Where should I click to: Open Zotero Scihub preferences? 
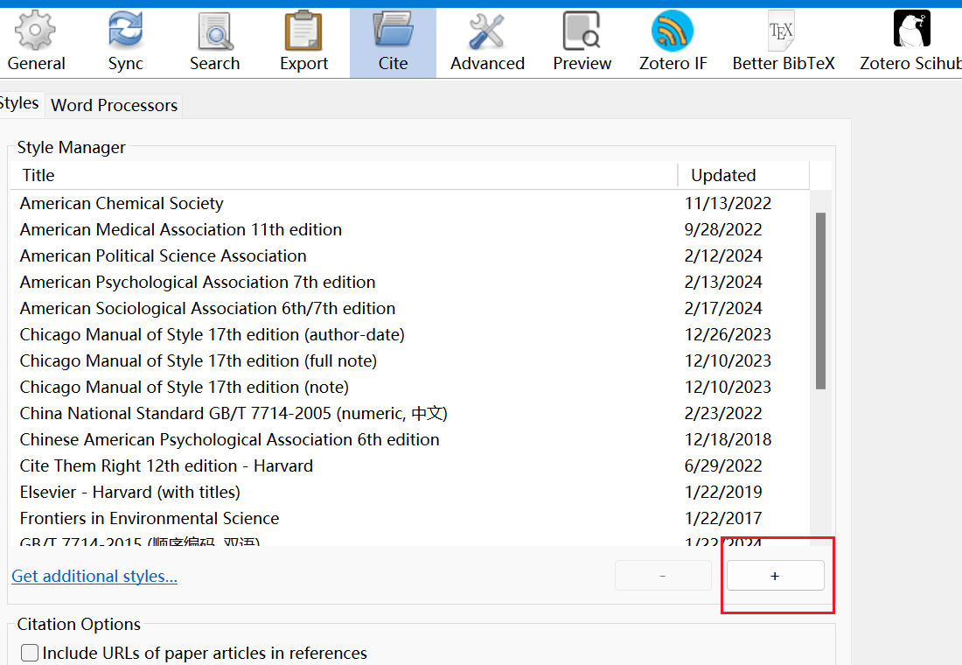click(910, 41)
